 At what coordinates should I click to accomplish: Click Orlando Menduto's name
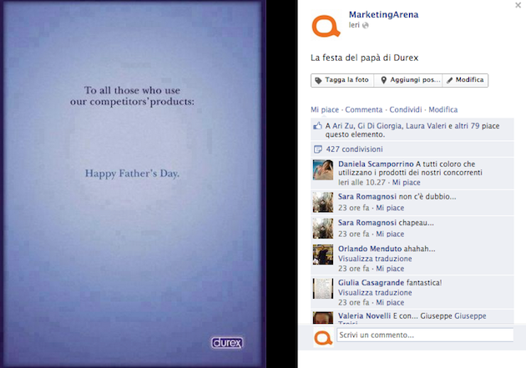tap(370, 249)
